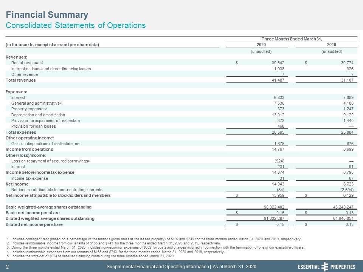Click total revenues value 41,487
363x272 pixels.
278,80
